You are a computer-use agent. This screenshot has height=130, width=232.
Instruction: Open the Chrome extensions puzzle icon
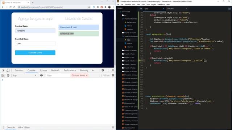point(105,7)
